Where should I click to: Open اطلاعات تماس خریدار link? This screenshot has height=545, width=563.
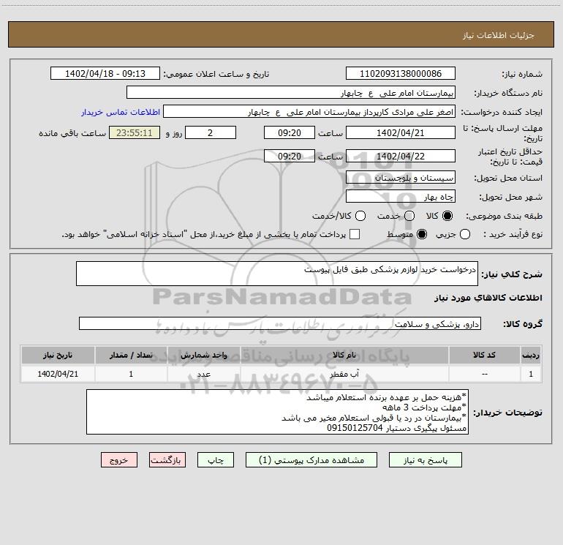[121, 112]
